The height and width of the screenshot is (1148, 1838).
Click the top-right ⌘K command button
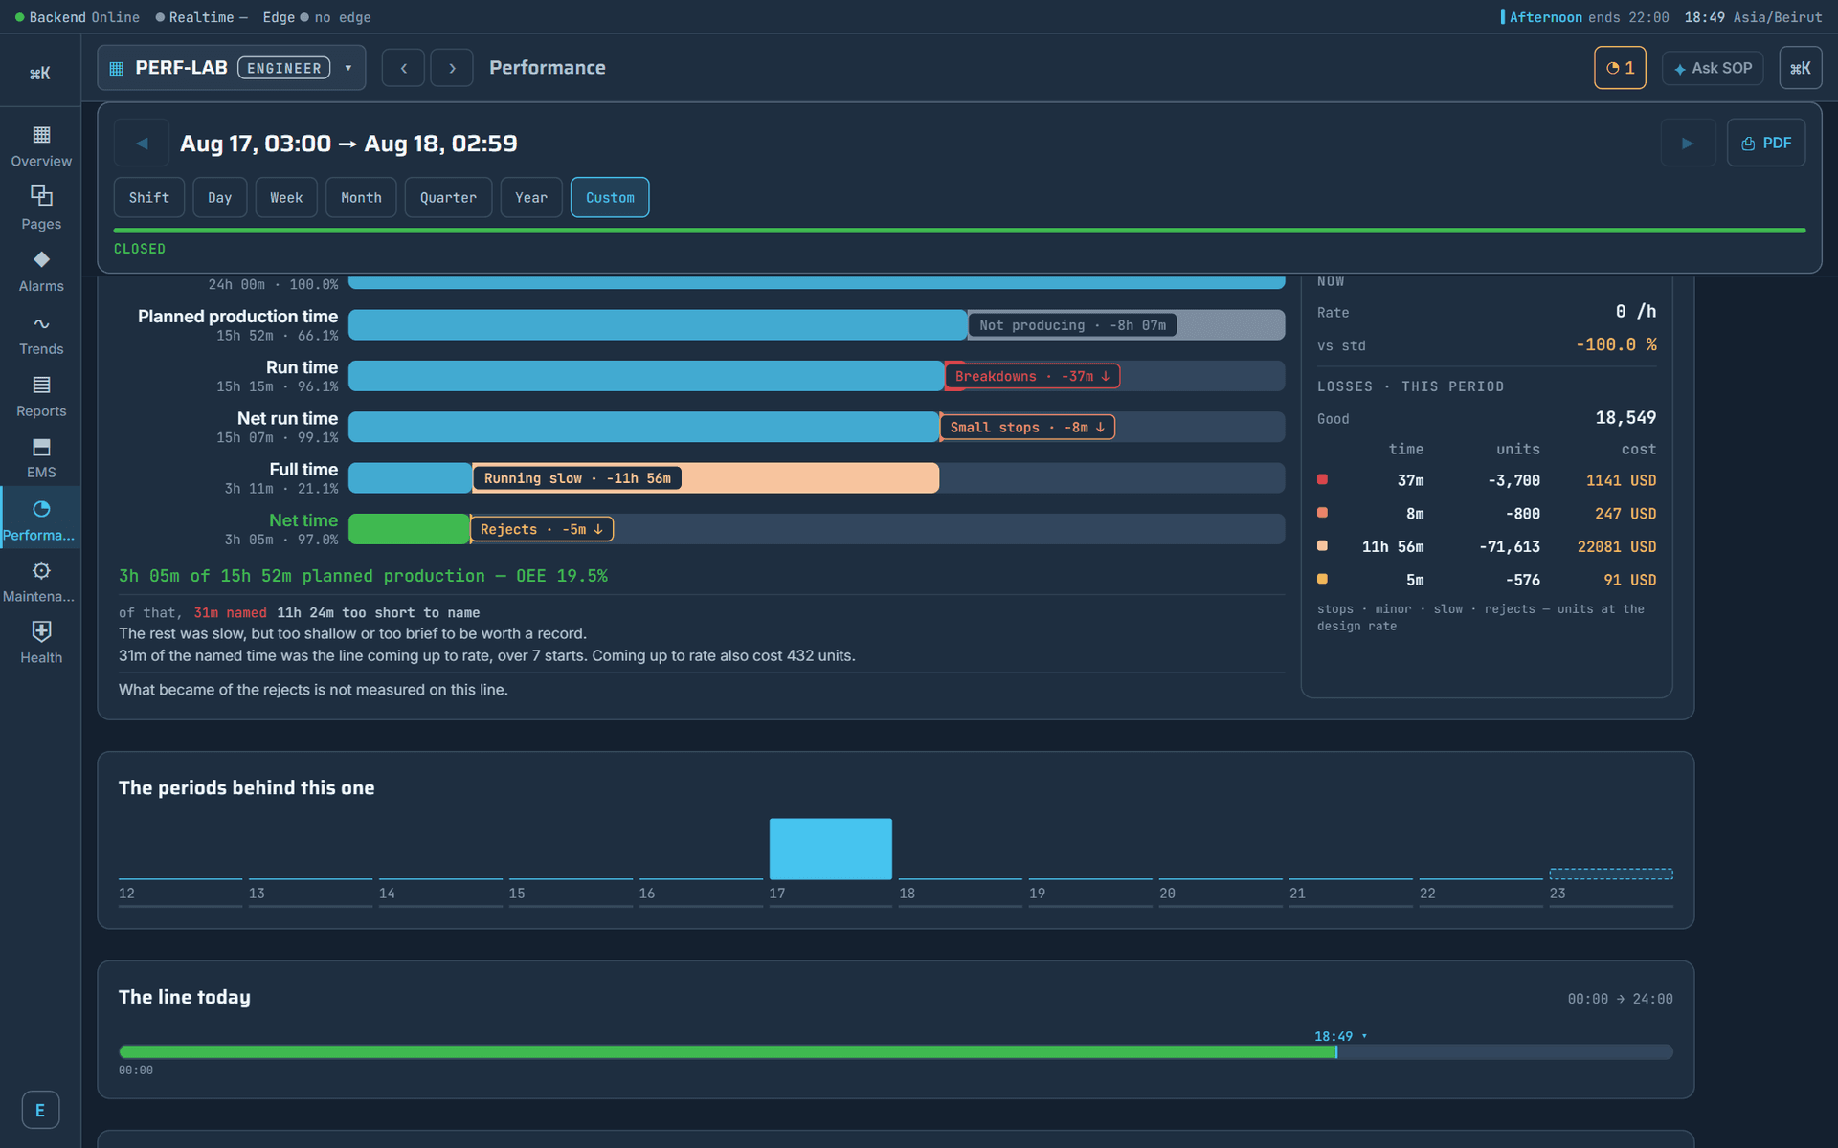point(1800,68)
